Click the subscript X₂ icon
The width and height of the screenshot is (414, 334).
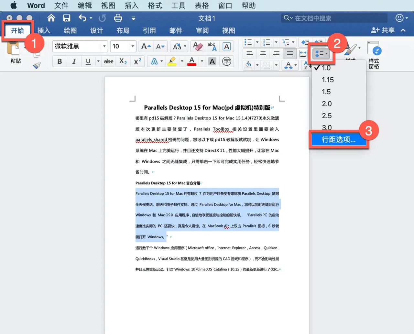[x=123, y=61]
